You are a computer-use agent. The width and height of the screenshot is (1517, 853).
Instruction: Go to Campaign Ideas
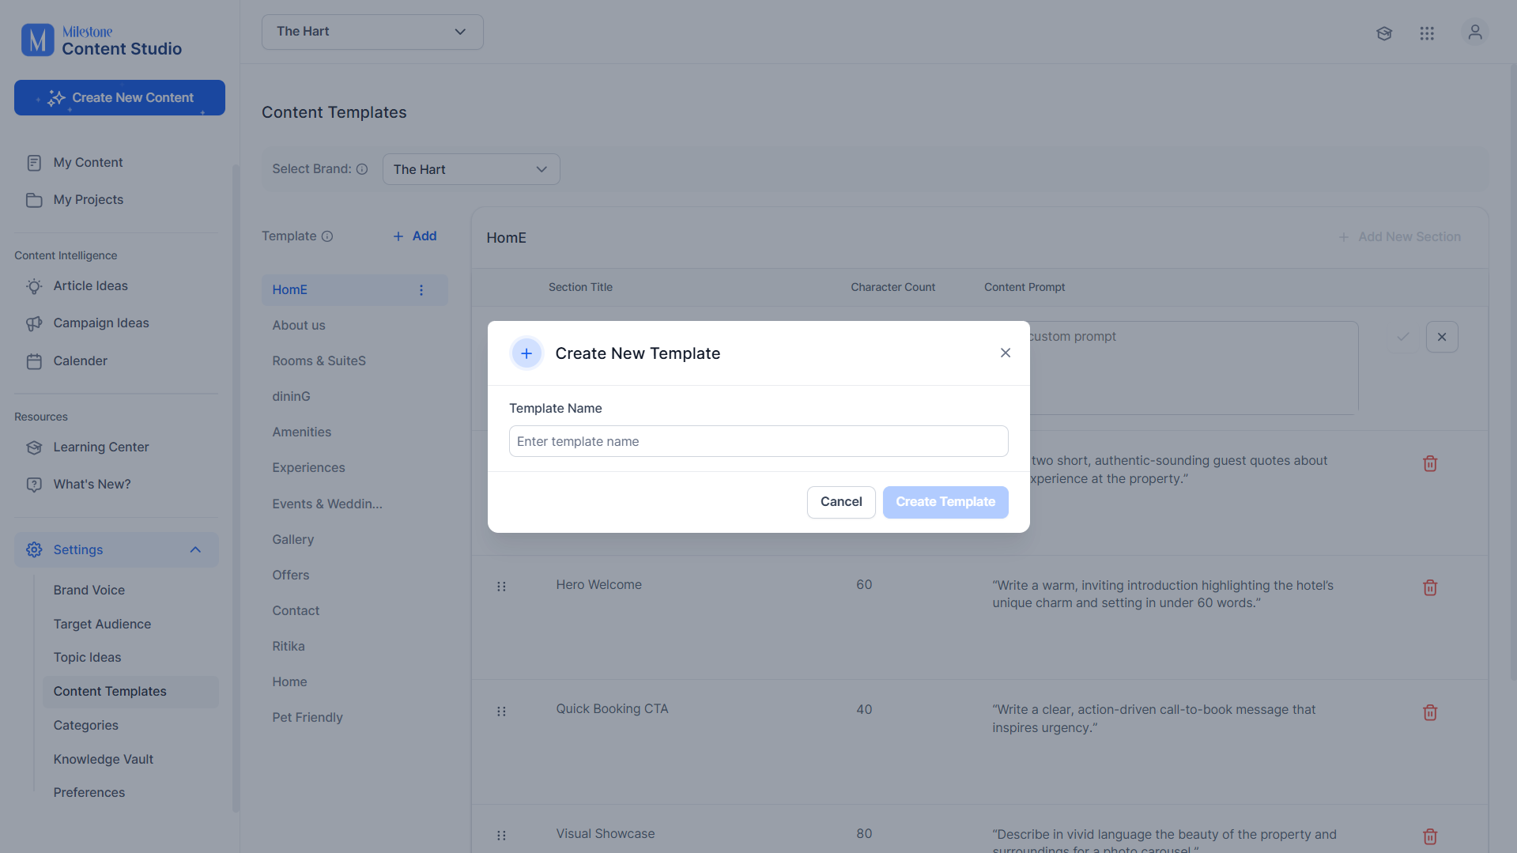tap(101, 323)
